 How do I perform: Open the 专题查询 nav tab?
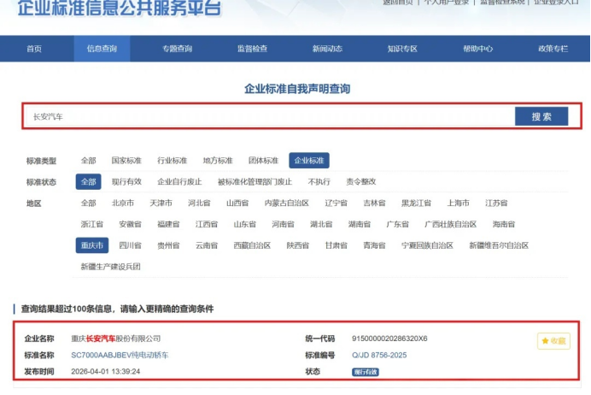tap(177, 49)
